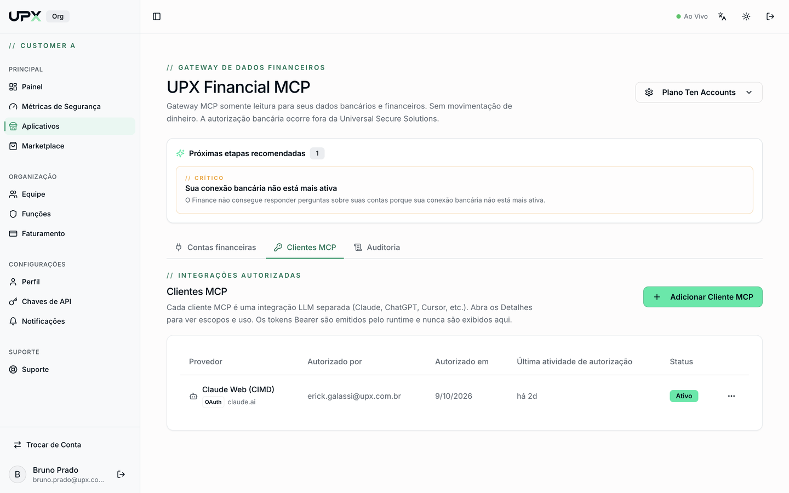Expand the Plano Ten Accounts dropdown

pos(699,93)
